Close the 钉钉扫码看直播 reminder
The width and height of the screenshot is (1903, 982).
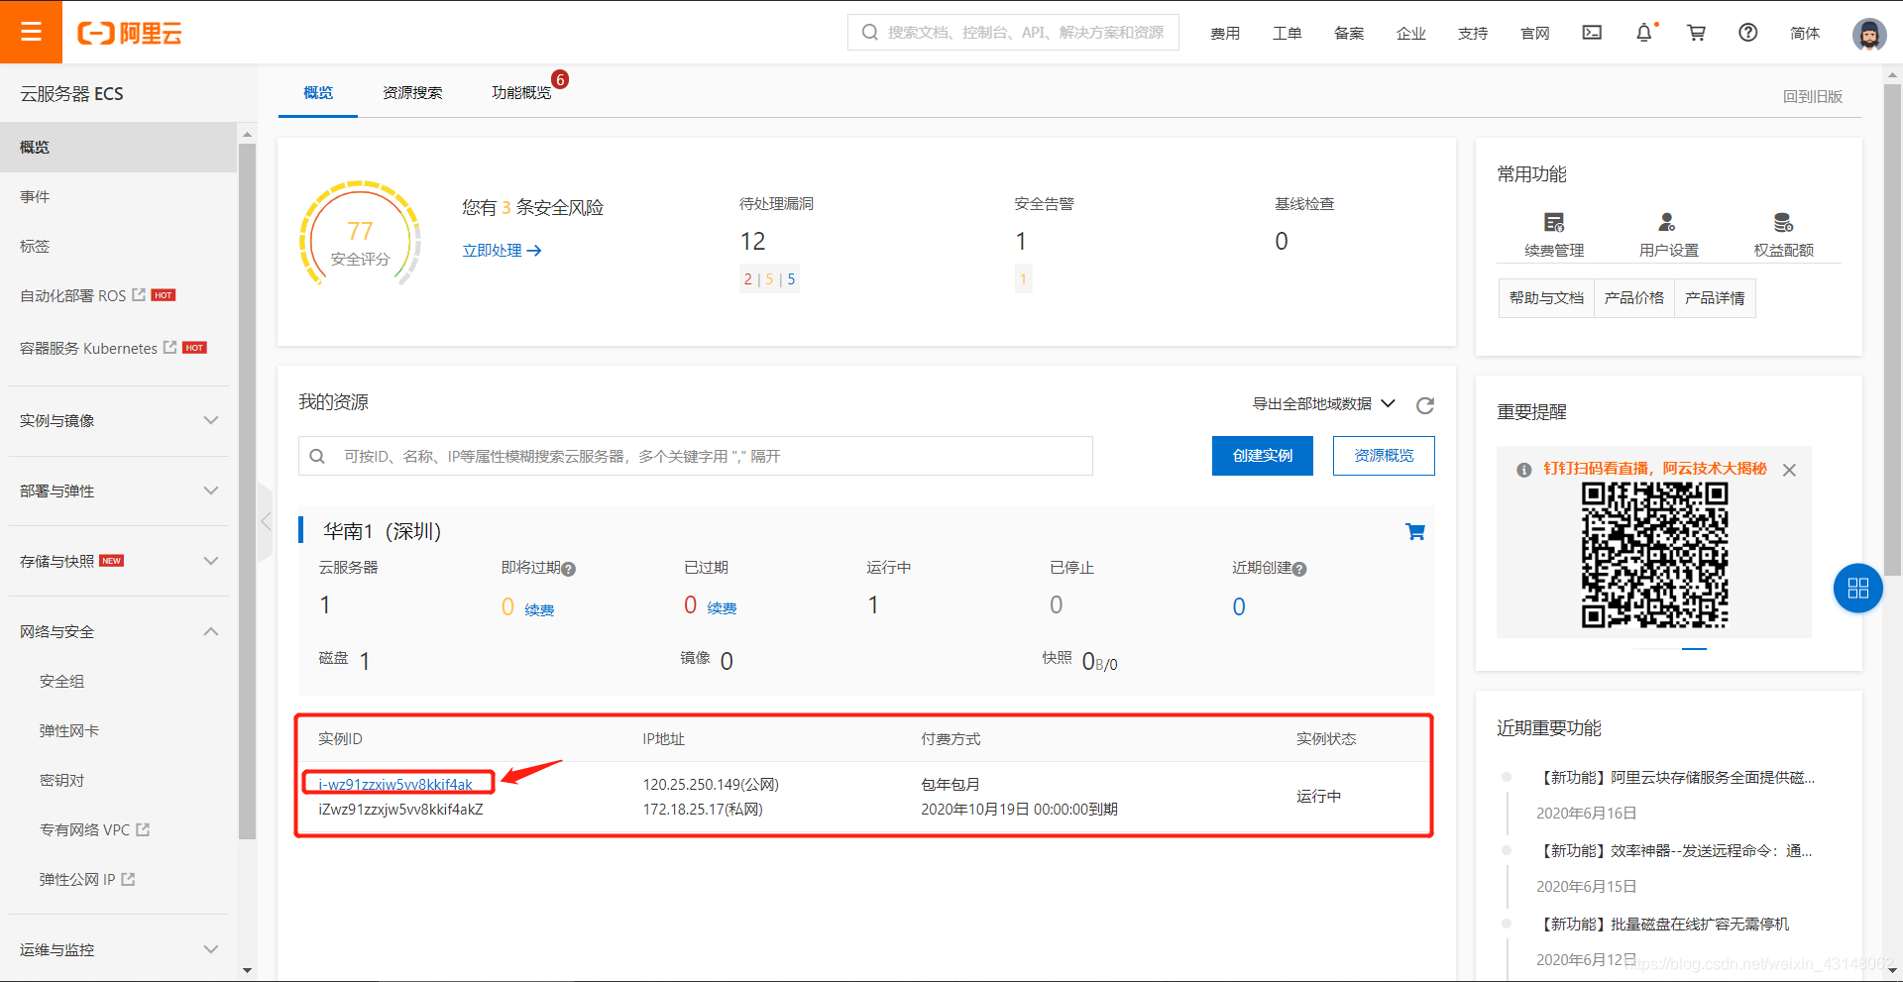click(1789, 470)
